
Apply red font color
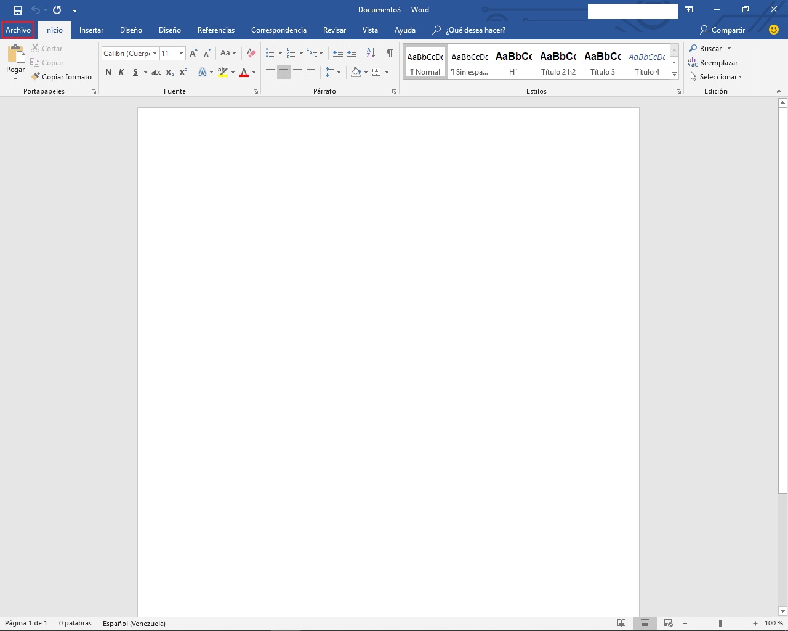pyautogui.click(x=244, y=72)
